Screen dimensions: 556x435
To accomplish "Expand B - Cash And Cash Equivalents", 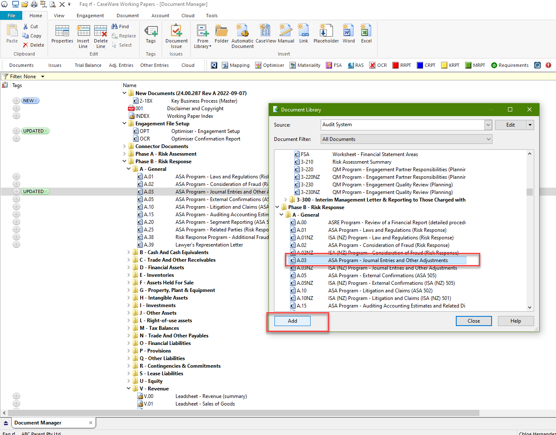I will [129, 252].
